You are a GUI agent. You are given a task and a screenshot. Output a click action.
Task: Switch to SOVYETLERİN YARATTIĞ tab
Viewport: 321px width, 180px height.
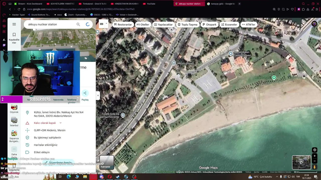(x=60, y=4)
